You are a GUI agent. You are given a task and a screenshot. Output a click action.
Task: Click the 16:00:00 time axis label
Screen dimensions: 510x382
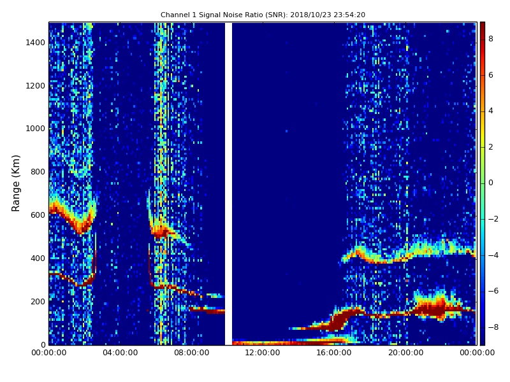[x=334, y=353]
